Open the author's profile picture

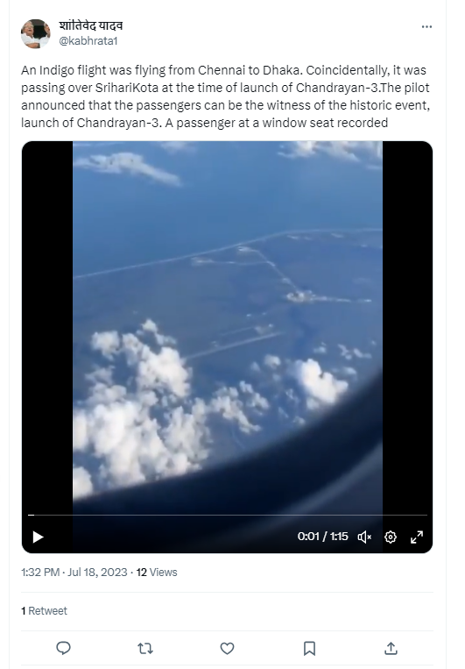click(x=35, y=33)
